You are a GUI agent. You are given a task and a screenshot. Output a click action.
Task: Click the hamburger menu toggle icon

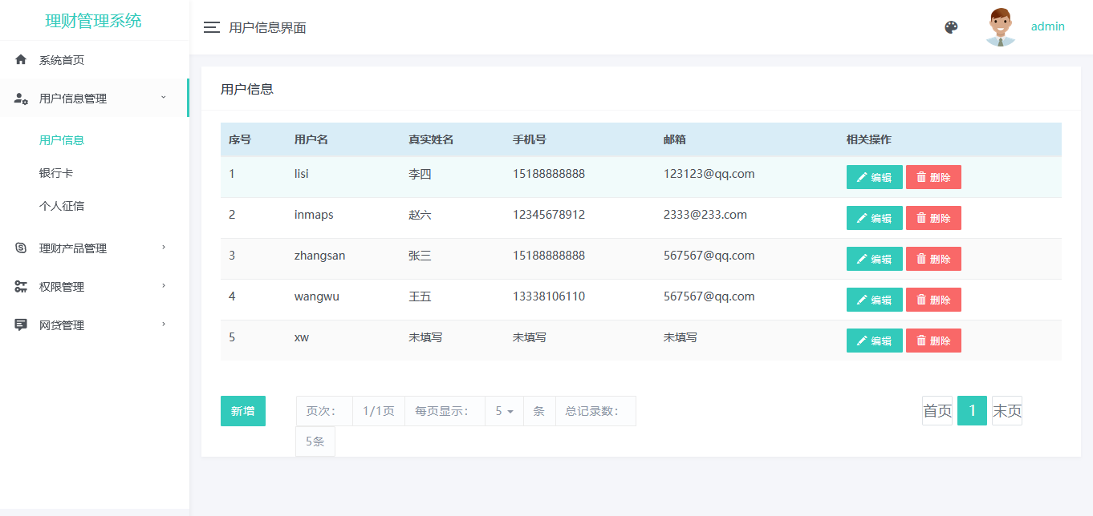[212, 27]
